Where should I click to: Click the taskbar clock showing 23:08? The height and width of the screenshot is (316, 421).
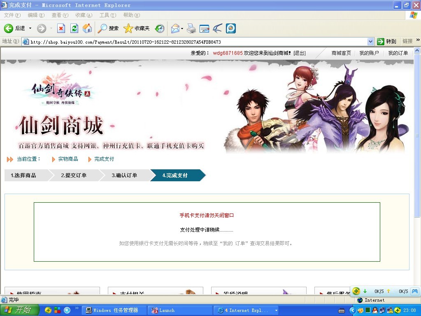coord(409,310)
